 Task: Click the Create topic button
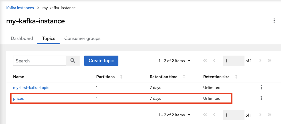click(x=101, y=60)
